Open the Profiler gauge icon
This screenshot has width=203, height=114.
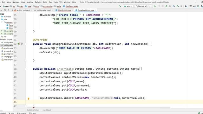click(x=174, y=6)
